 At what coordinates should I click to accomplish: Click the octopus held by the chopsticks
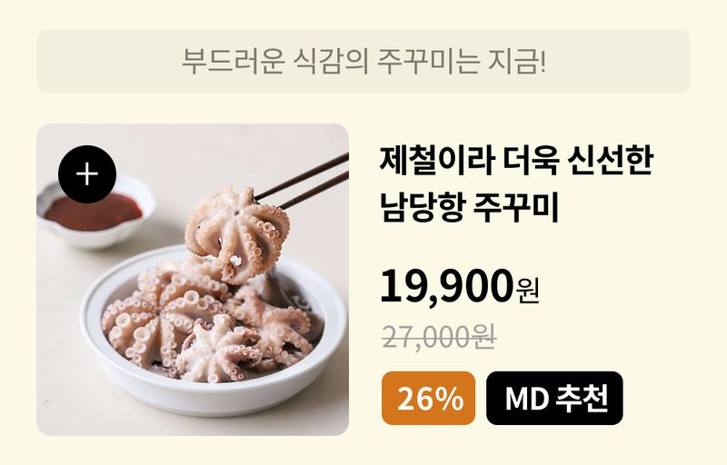[x=237, y=232]
